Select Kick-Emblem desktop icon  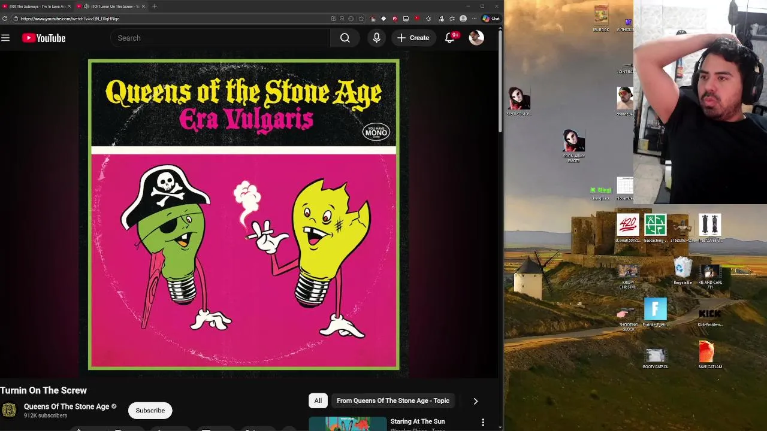click(x=710, y=317)
